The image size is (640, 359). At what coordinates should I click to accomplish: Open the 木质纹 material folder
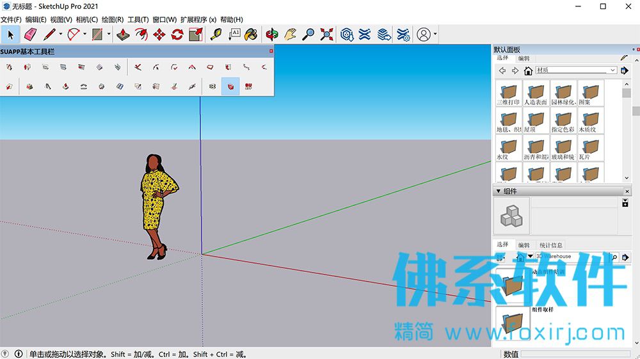591,120
